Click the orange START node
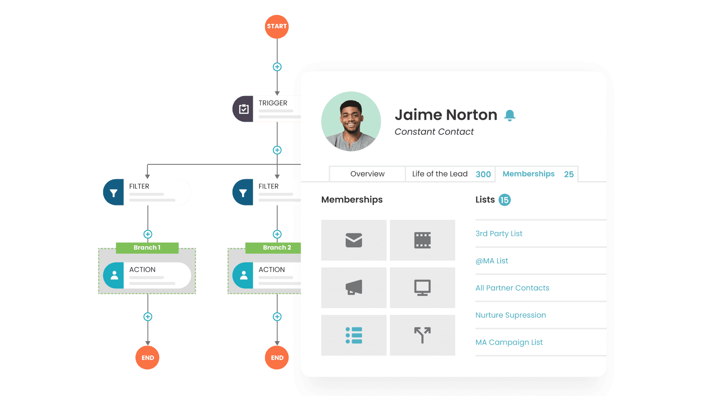Viewport: 713px width, 396px height. (x=277, y=27)
